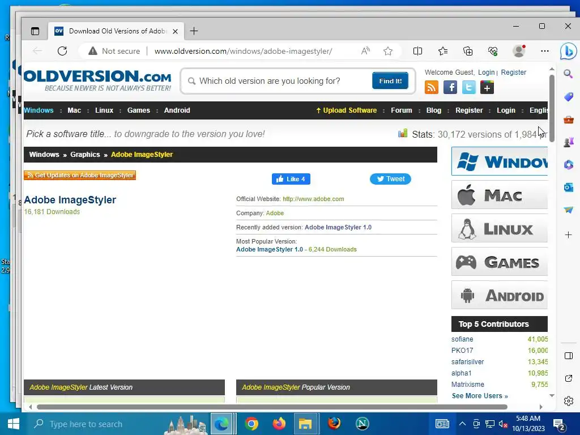Open Forum in the navigation bar
This screenshot has height=435, width=580.
tap(402, 110)
